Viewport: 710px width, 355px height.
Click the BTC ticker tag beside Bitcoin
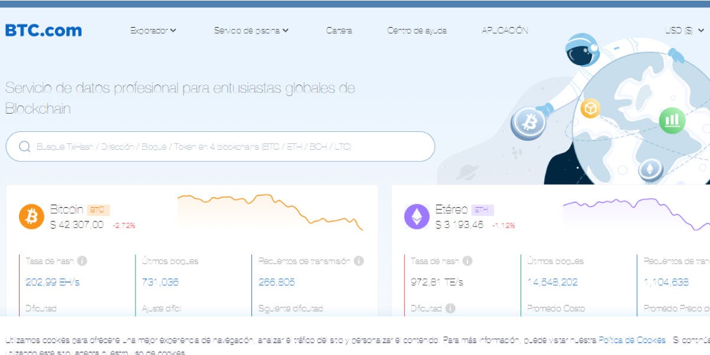[98, 210]
